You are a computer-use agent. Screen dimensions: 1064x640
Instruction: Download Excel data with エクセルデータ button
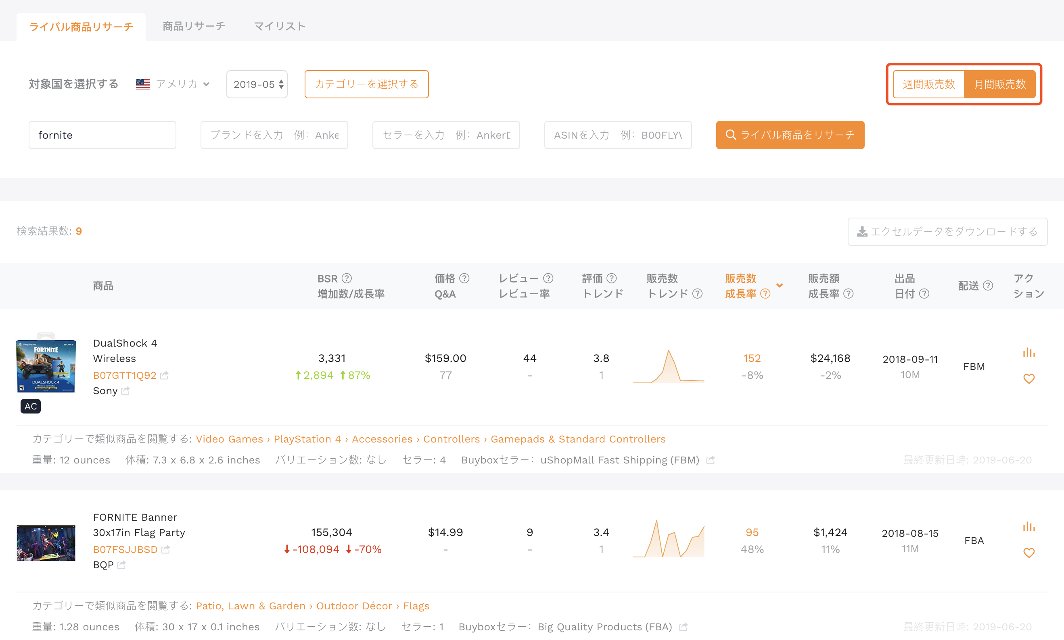point(947,232)
